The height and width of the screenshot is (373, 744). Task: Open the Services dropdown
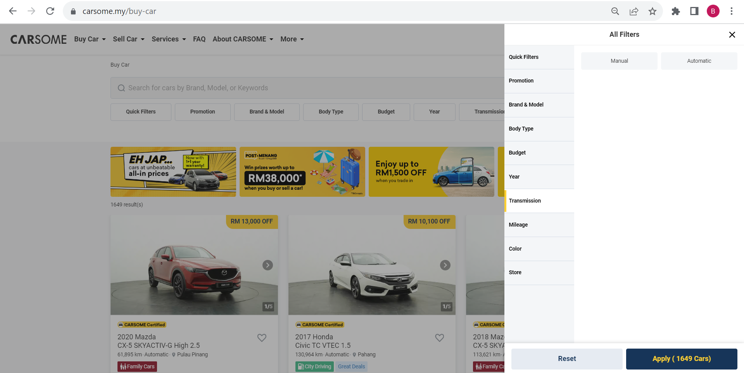(x=169, y=39)
